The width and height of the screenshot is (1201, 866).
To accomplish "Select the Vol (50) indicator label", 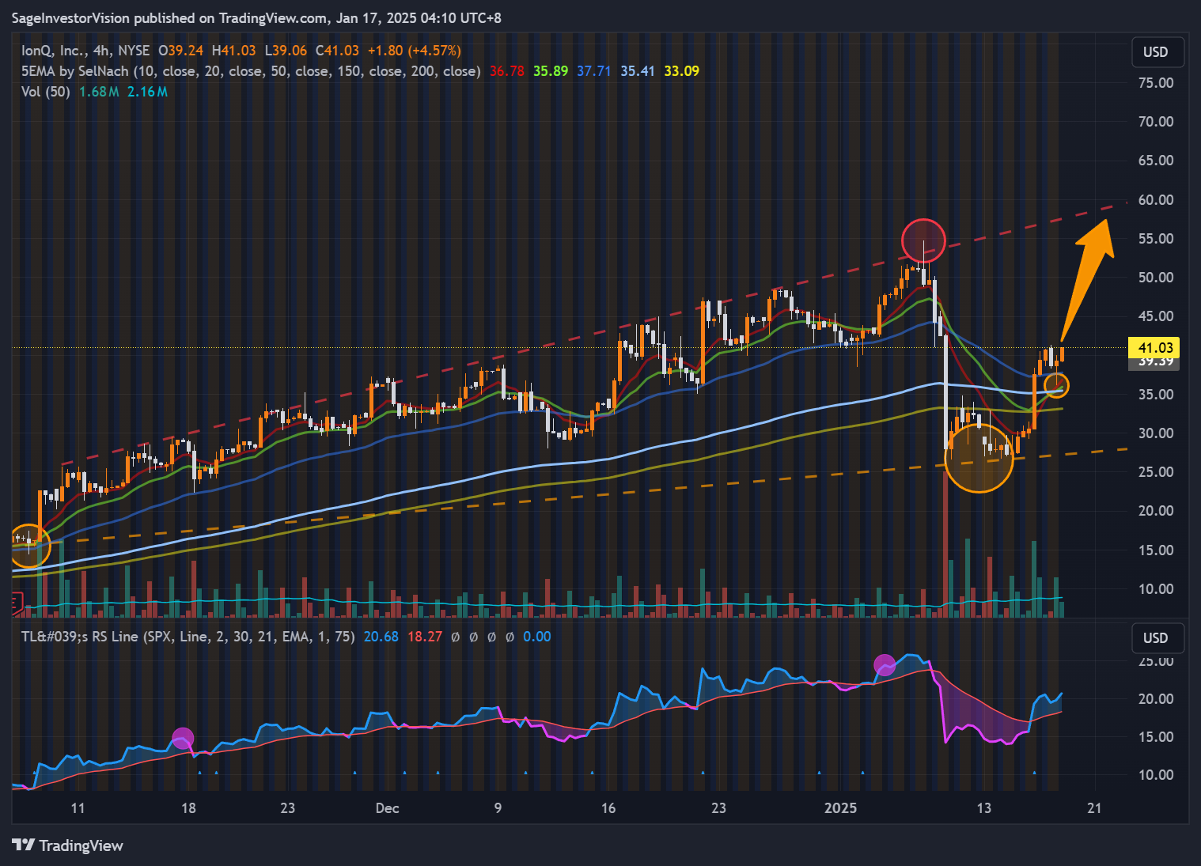I will pyautogui.click(x=46, y=92).
